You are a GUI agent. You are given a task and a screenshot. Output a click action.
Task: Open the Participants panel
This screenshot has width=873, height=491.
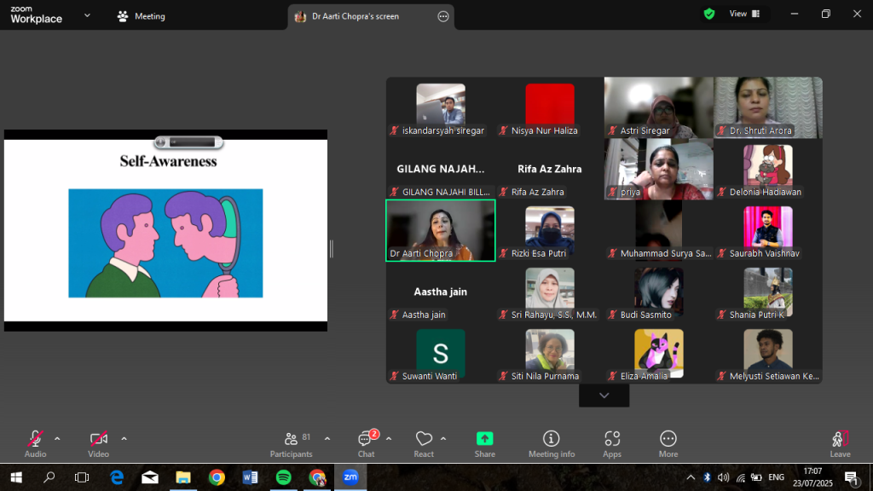pos(292,442)
